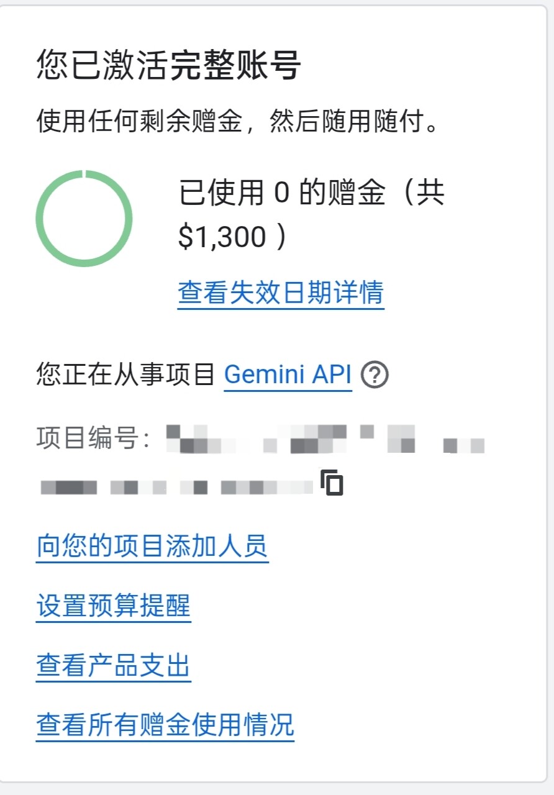Image resolution: width=554 pixels, height=795 pixels.
Task: Click the 使用任何剩余赠金 subtitle text
Action: click(138, 121)
